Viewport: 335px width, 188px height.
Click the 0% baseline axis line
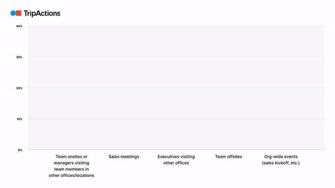[x=176, y=150]
